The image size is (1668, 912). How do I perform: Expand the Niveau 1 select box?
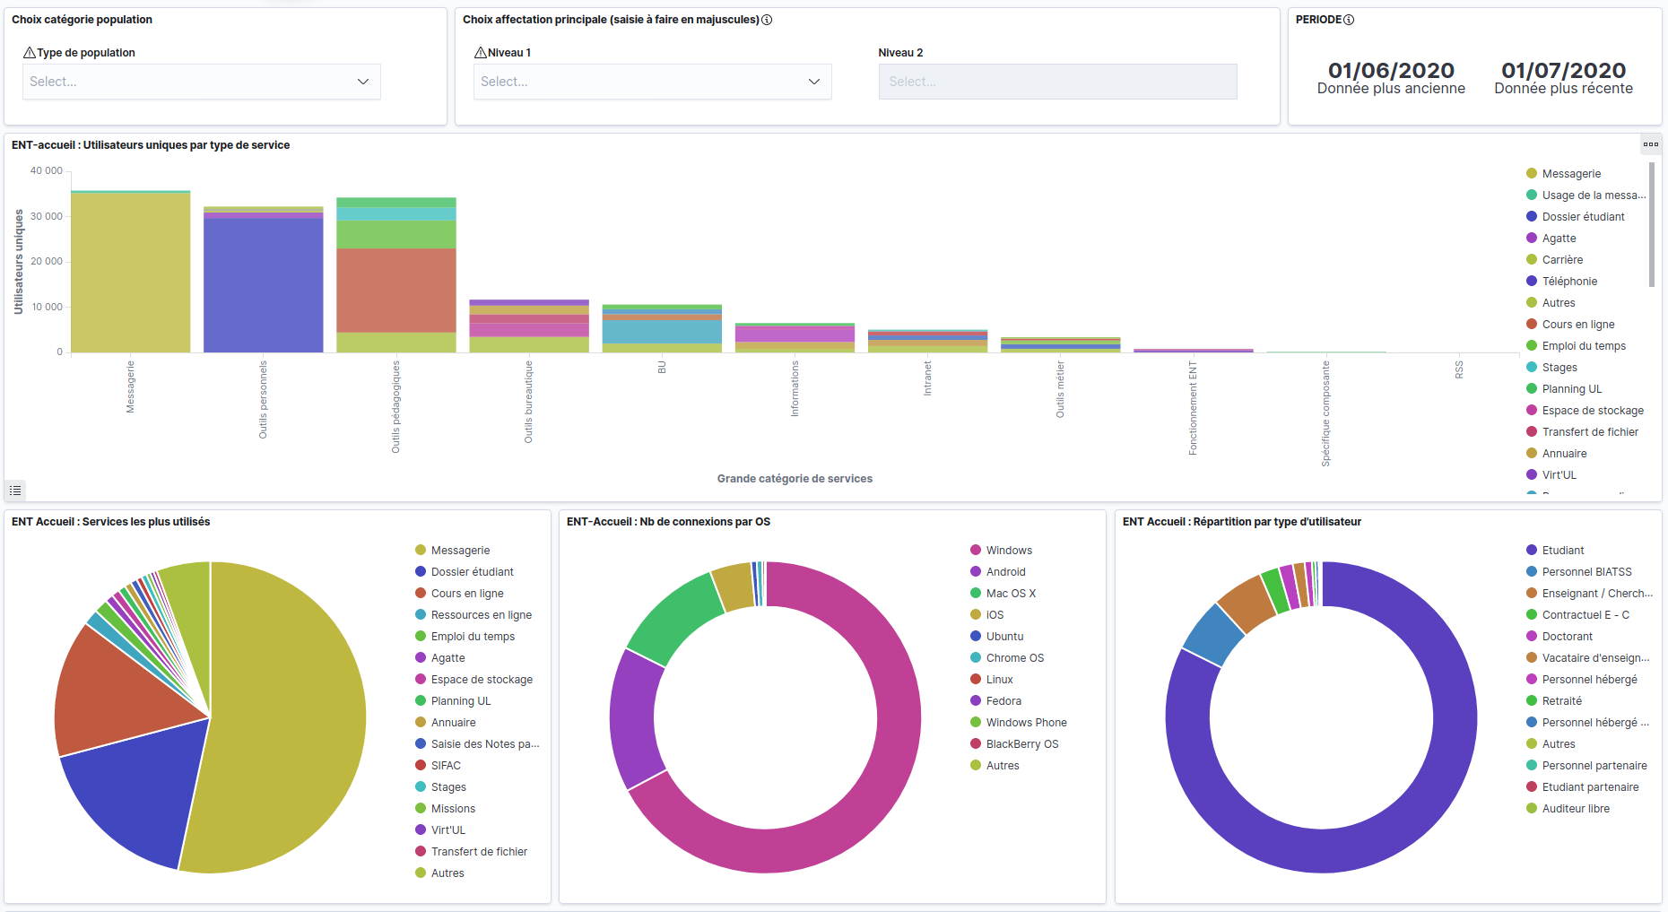click(652, 82)
